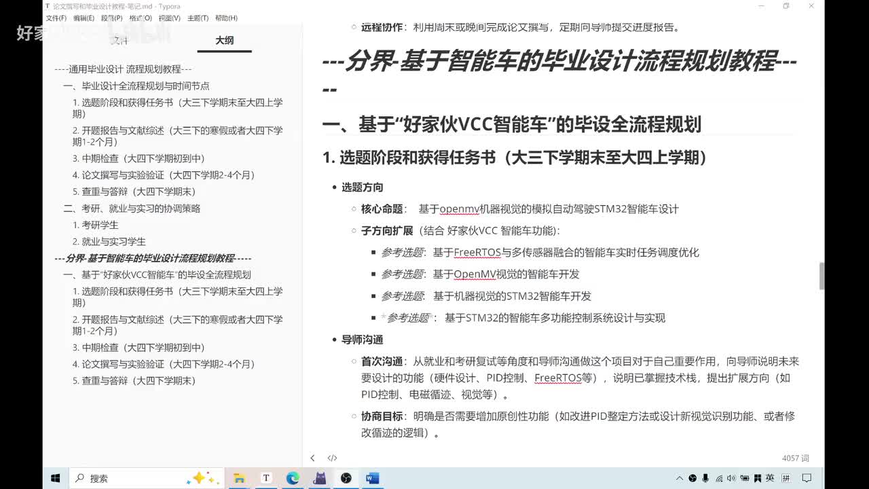The height and width of the screenshot is (489, 869).
Task: Open the battery/display tray icon
Action: [745, 478]
